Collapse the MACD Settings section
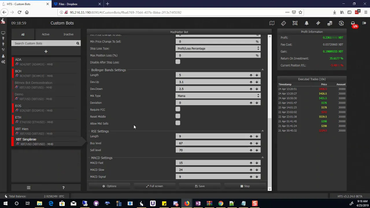 coord(262,158)
